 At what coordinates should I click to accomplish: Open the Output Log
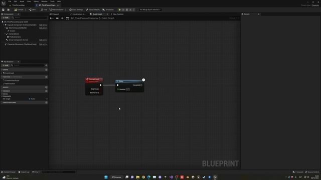pyautogui.click(x=24, y=172)
